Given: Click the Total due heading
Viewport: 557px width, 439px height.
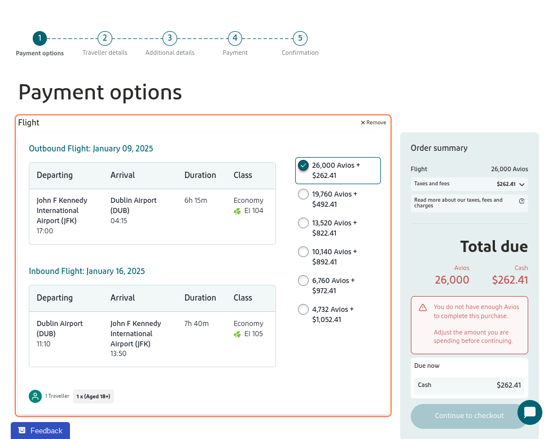Looking at the screenshot, I should [494, 246].
